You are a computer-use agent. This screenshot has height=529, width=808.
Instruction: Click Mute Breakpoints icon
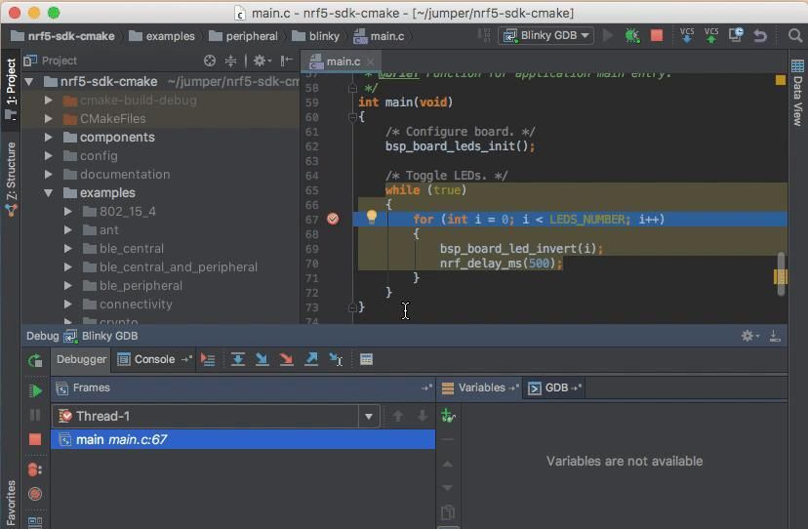(35, 494)
